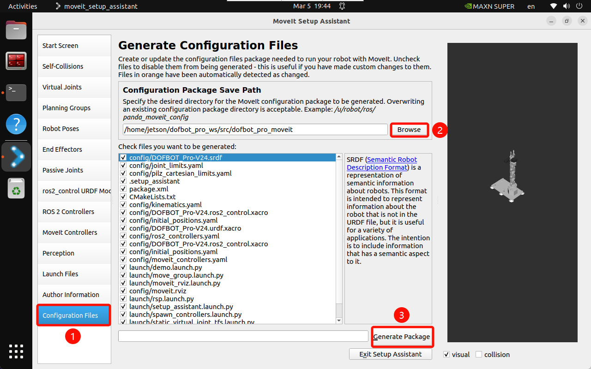Open Planning Groups in the sidebar

point(74,108)
